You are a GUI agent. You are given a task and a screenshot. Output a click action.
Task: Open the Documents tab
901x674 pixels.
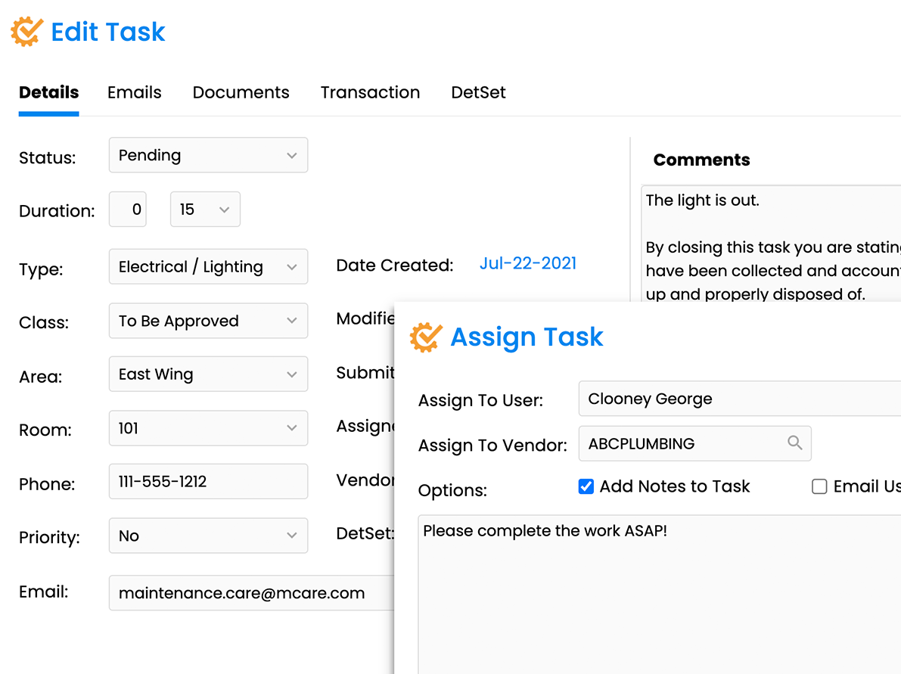(x=241, y=92)
